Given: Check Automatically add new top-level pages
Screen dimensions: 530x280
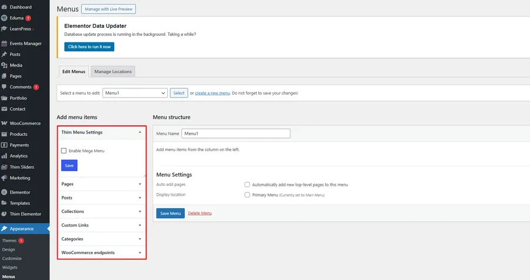Looking at the screenshot, I should [x=247, y=185].
